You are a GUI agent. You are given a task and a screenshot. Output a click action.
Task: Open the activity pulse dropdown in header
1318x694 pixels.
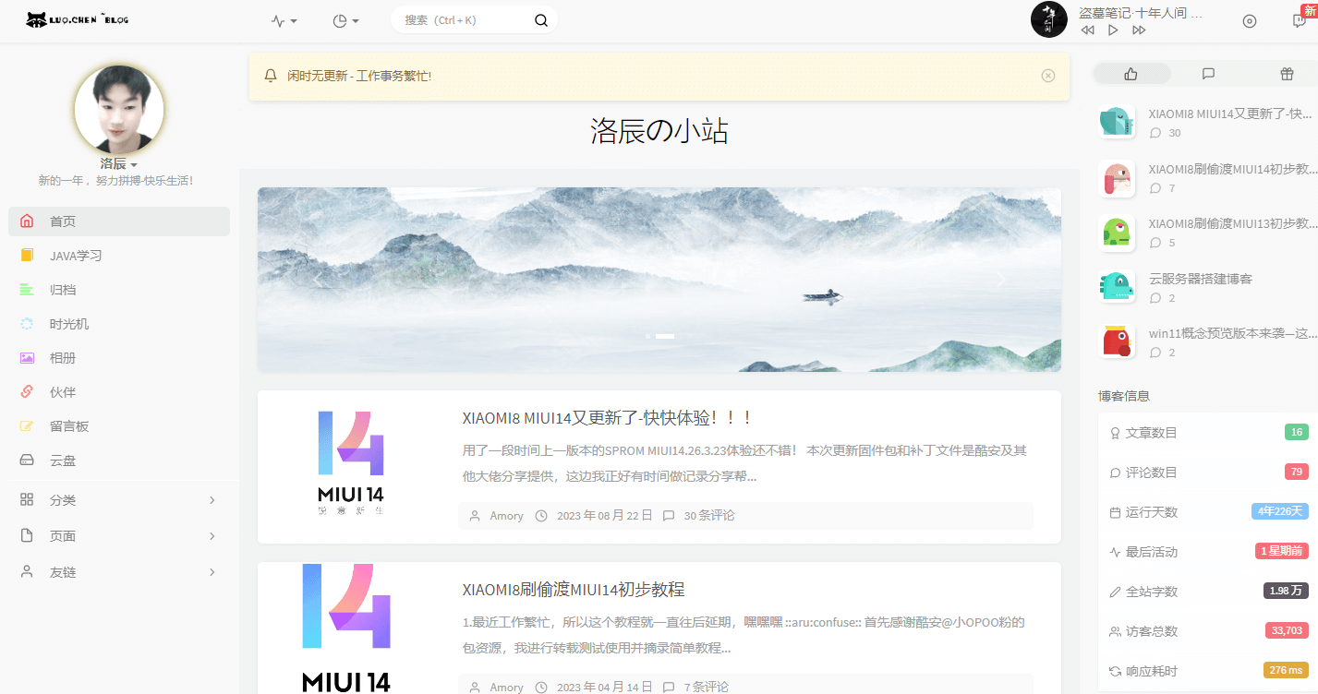click(284, 21)
